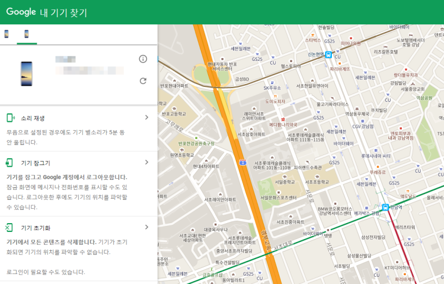Expand the 기기 잠그기 chevron arrow
The image size is (444, 284).
point(147,162)
